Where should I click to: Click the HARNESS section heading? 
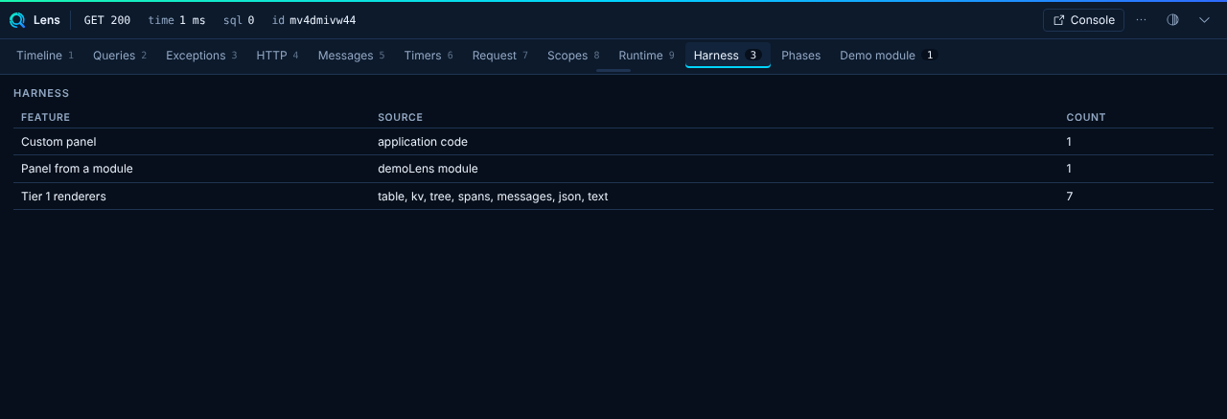coord(41,93)
